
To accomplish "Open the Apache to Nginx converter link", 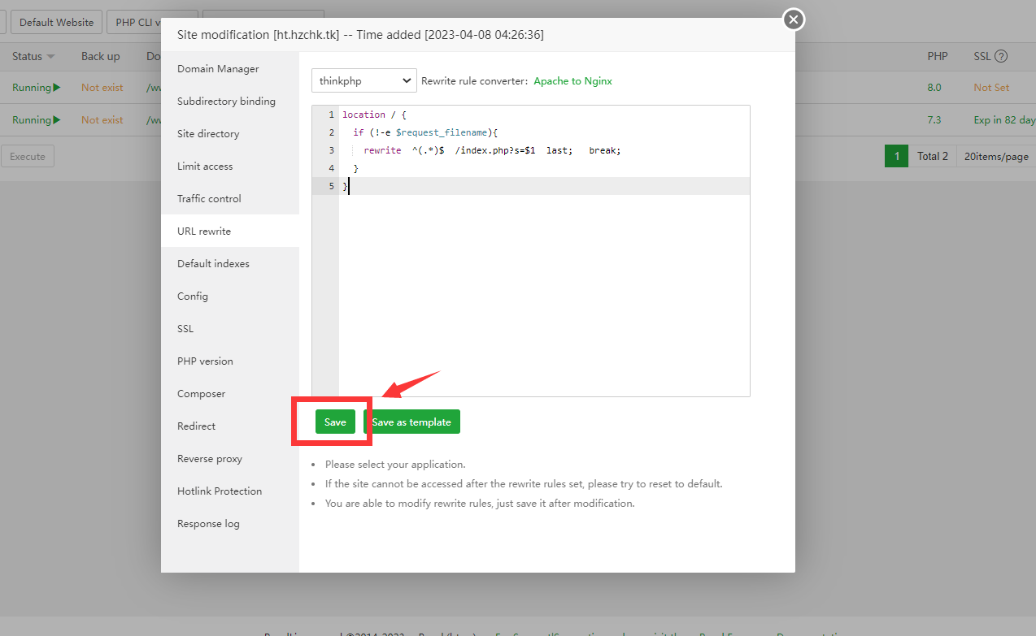I will point(572,81).
